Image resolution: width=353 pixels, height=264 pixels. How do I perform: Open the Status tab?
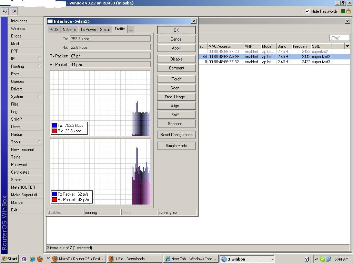pyautogui.click(x=105, y=29)
